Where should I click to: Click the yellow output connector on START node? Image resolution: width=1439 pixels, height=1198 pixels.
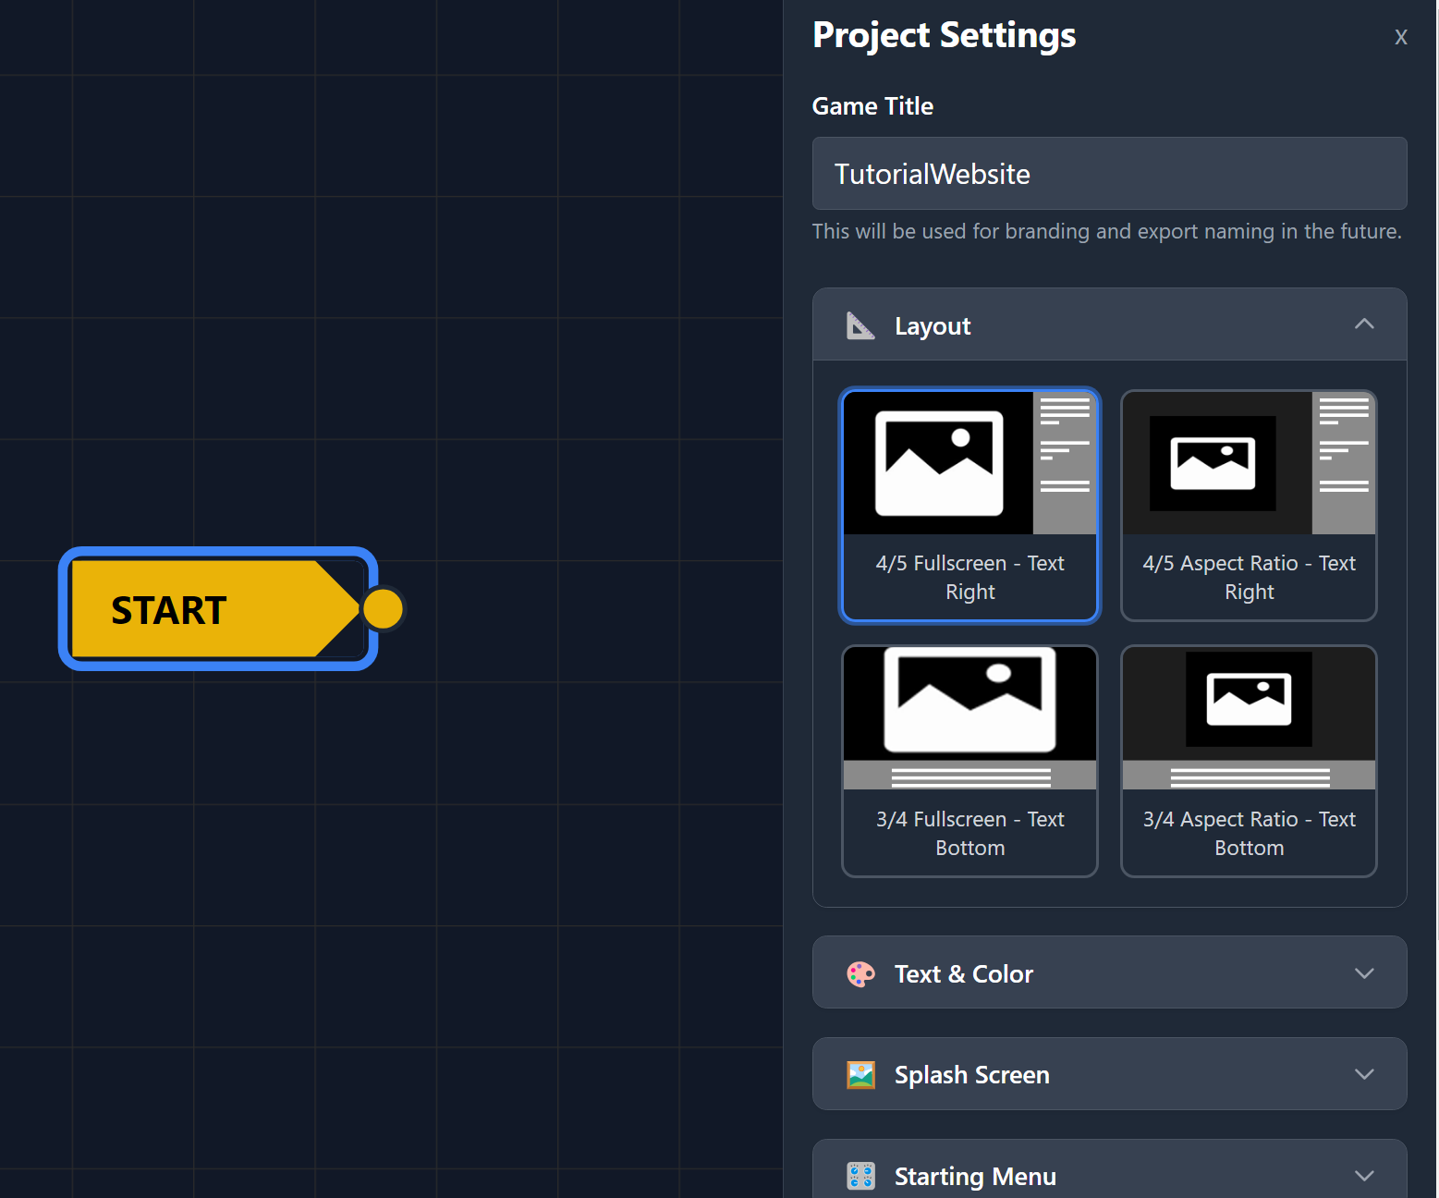[x=383, y=608]
